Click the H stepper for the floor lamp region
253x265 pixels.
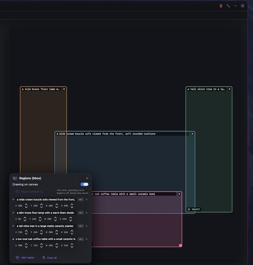[71, 219]
